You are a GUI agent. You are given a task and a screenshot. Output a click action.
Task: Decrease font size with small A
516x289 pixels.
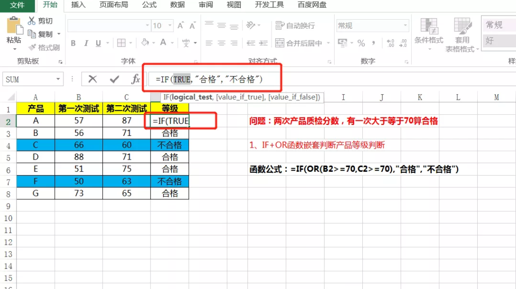(192, 25)
